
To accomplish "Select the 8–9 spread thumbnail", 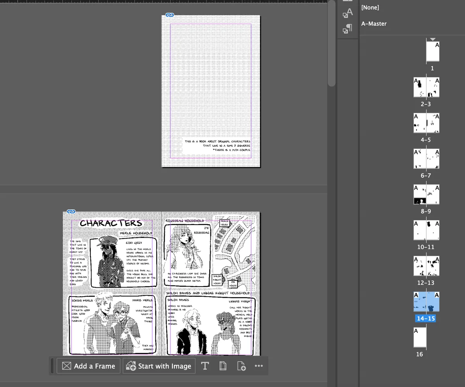I will 426,194.
